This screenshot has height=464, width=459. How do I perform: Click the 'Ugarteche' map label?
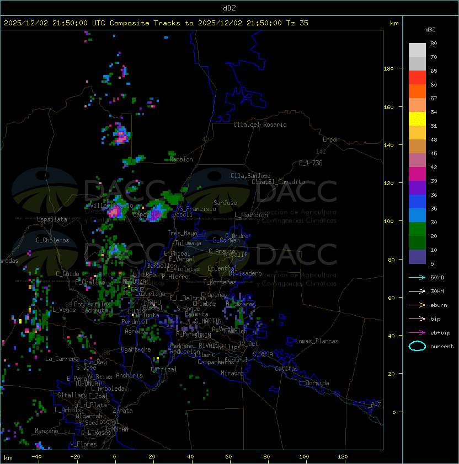(x=136, y=349)
